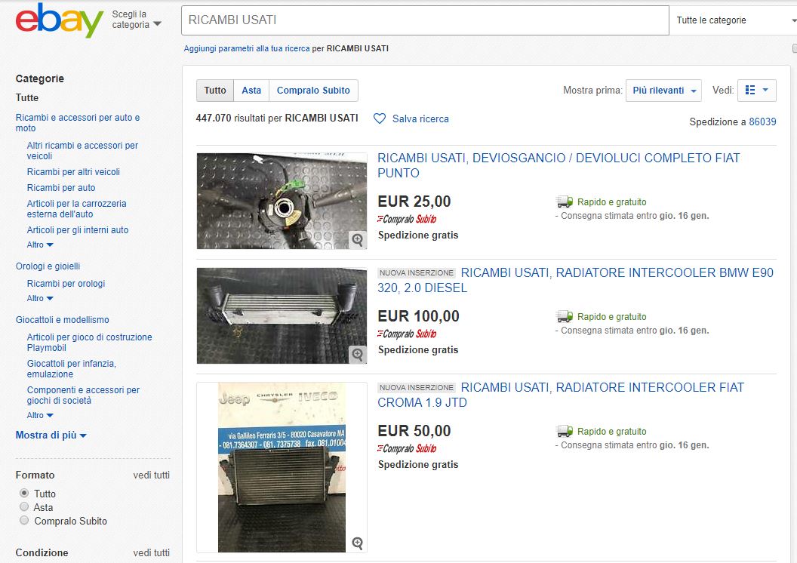Click zoom magnifier on Fiat Croma intercooler image
797x563 pixels.
(x=358, y=543)
